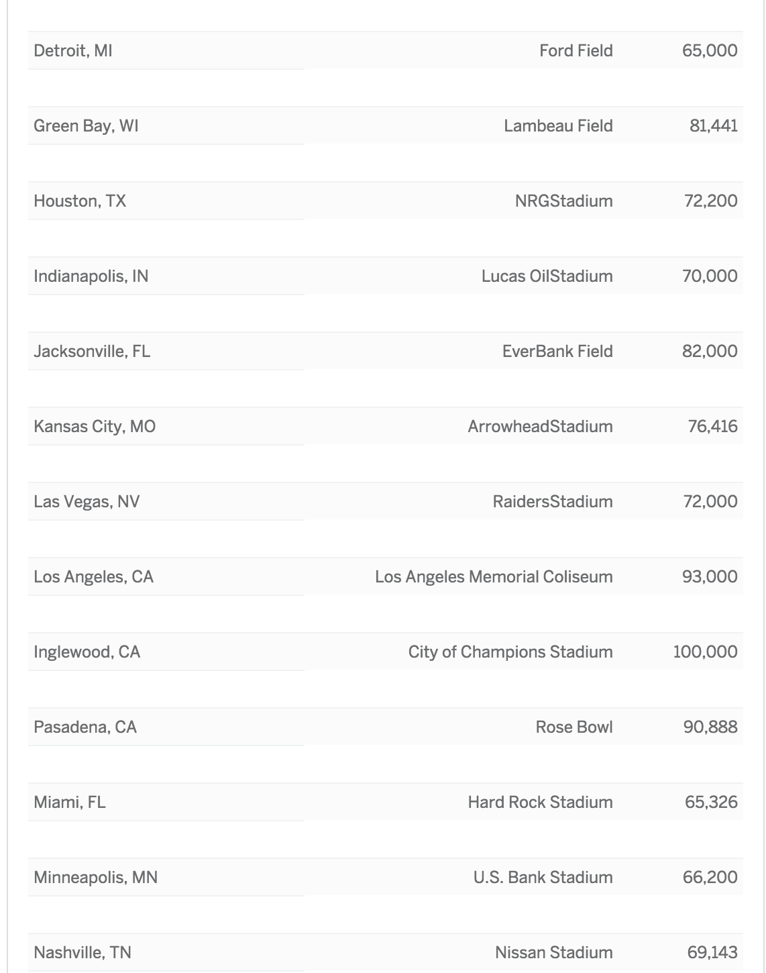
Task: Select the Hard Rock Stadium entry
Action: click(x=540, y=803)
